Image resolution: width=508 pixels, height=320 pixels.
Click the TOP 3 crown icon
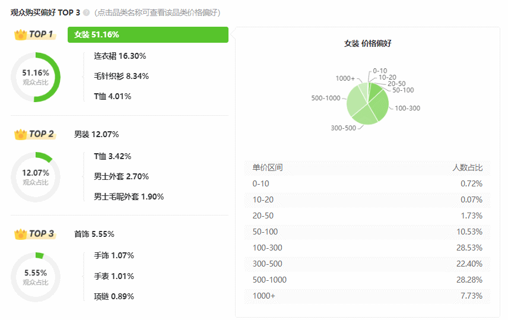(x=21, y=234)
